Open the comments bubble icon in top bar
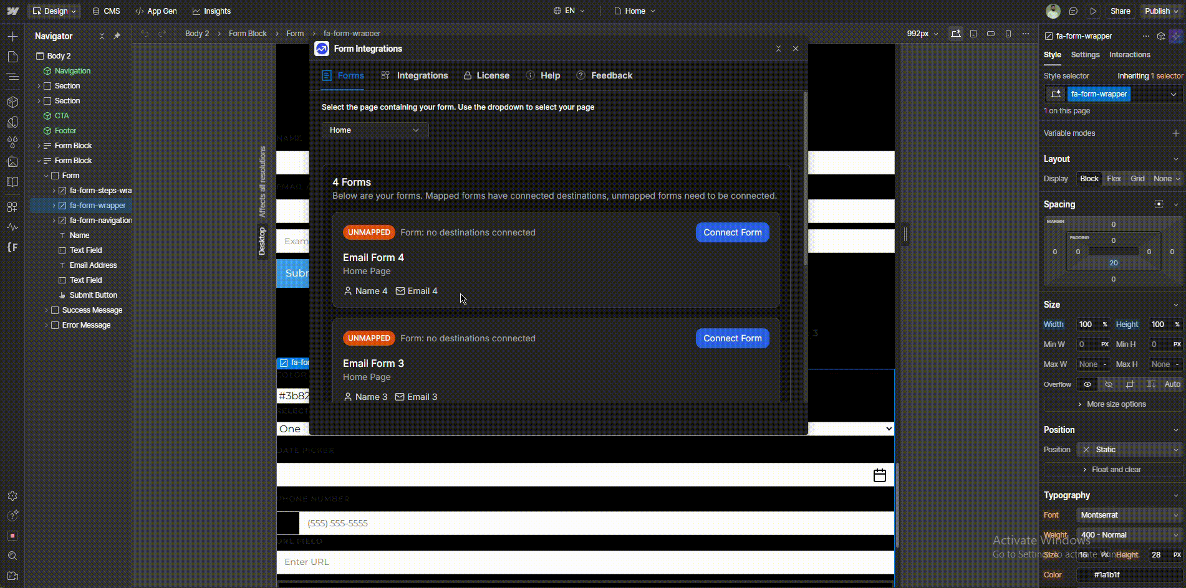This screenshot has height=588, width=1186. point(1073,11)
